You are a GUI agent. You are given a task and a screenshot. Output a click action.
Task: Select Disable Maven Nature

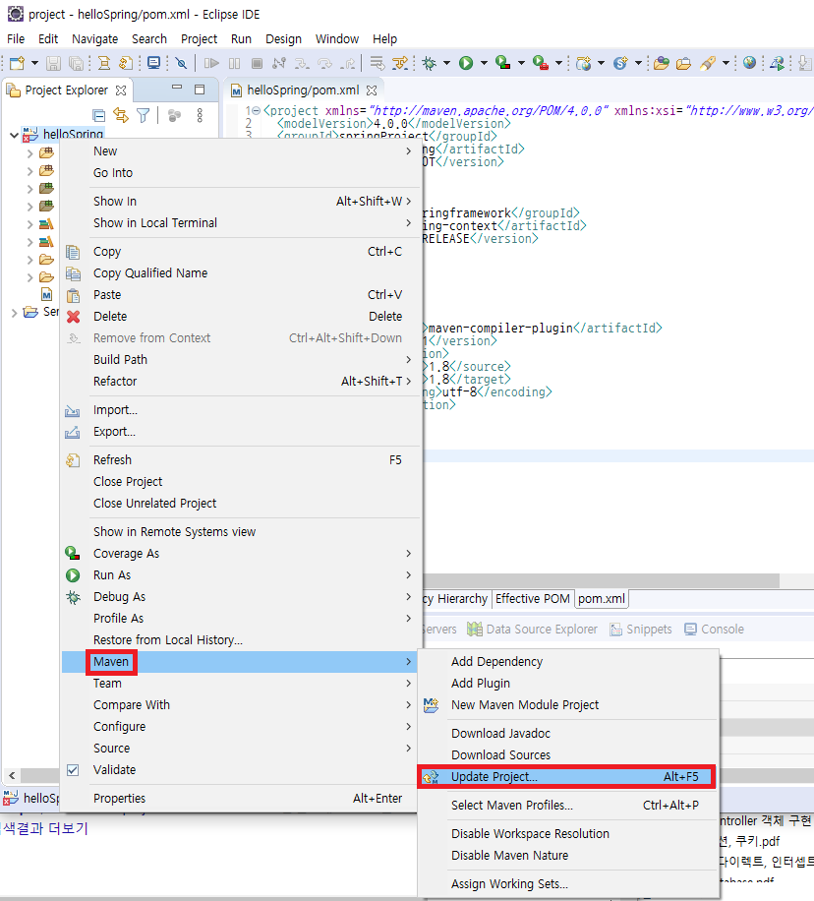[568, 856]
